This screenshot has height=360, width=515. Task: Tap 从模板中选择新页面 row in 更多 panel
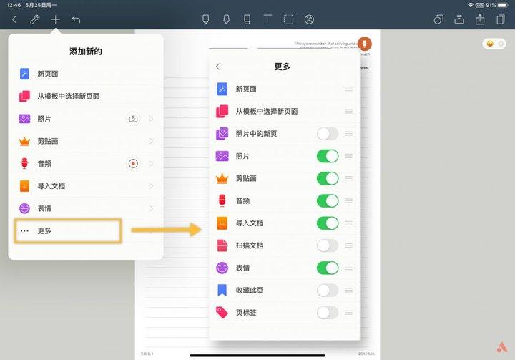pos(285,112)
